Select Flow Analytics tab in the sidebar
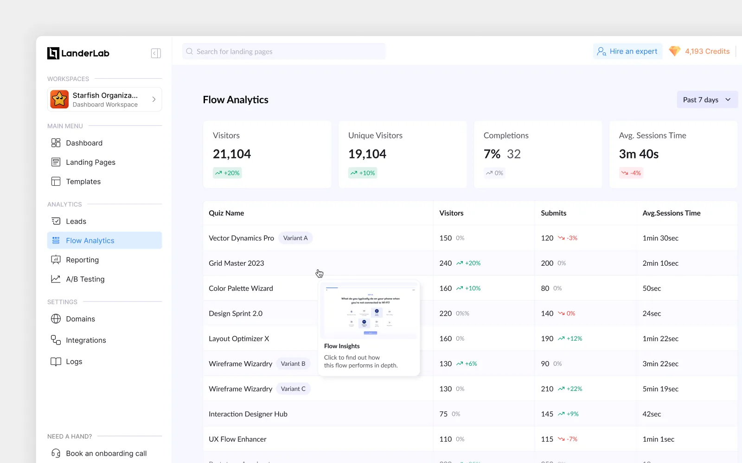Viewport: 742px width, 463px height. [x=90, y=240]
